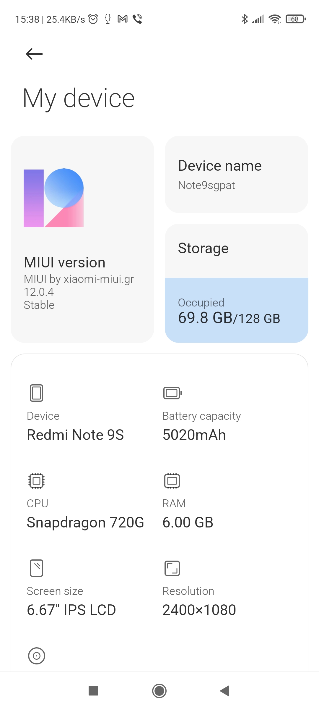Tap the MIUI version text
Screen dimensions: 319x710
coord(65,263)
